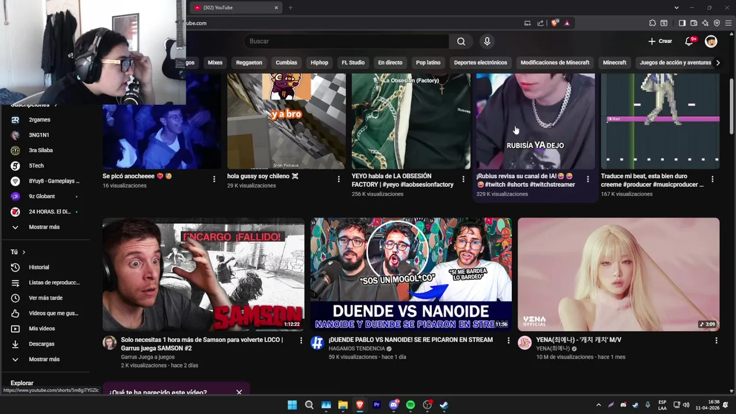Select the Hiphop filter chip
Screen dimensions: 736x414
[319, 63]
